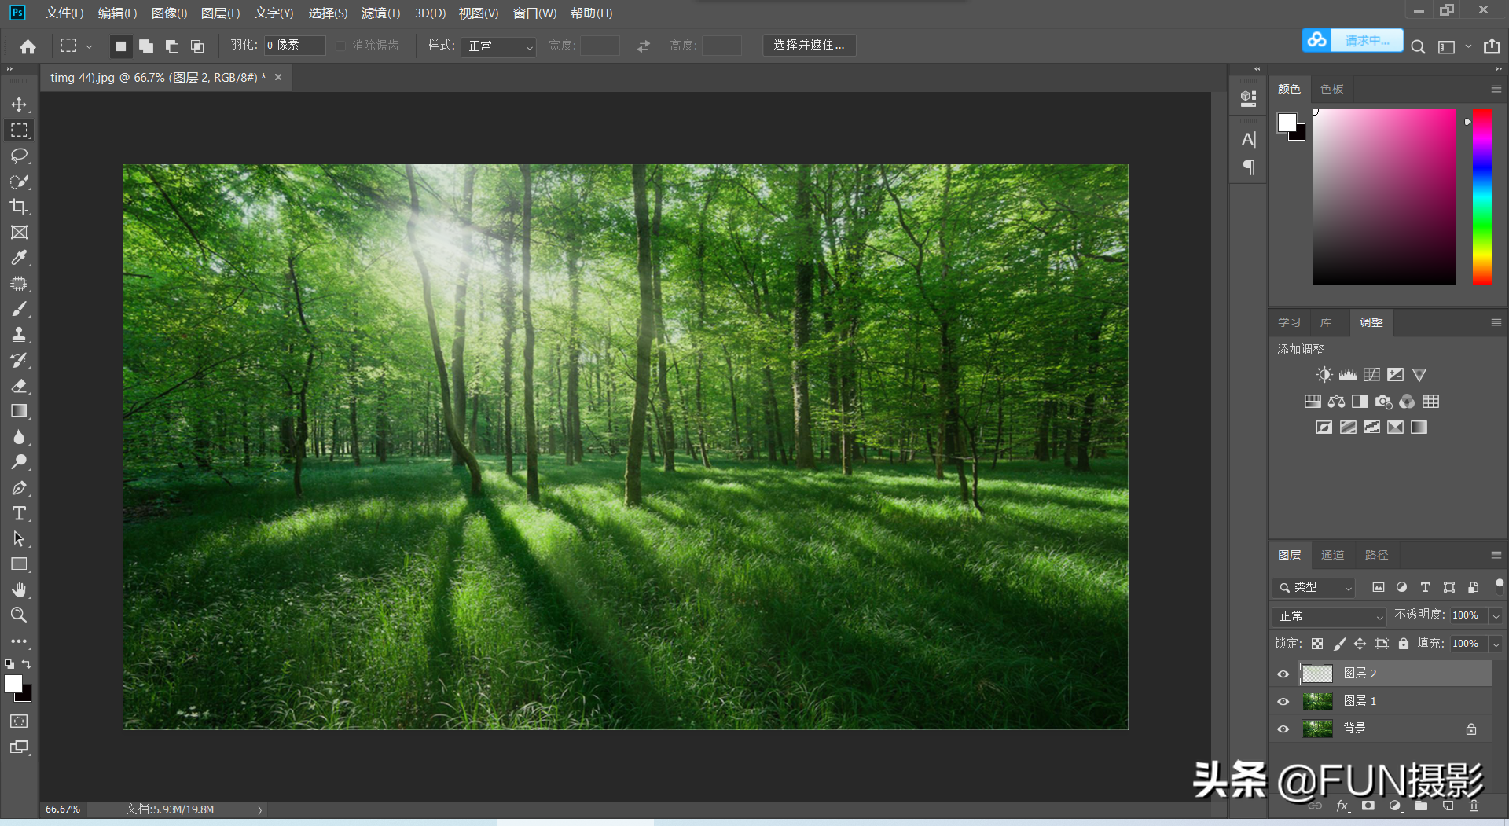Select the History Brush tool
1509x826 pixels.
19,361
